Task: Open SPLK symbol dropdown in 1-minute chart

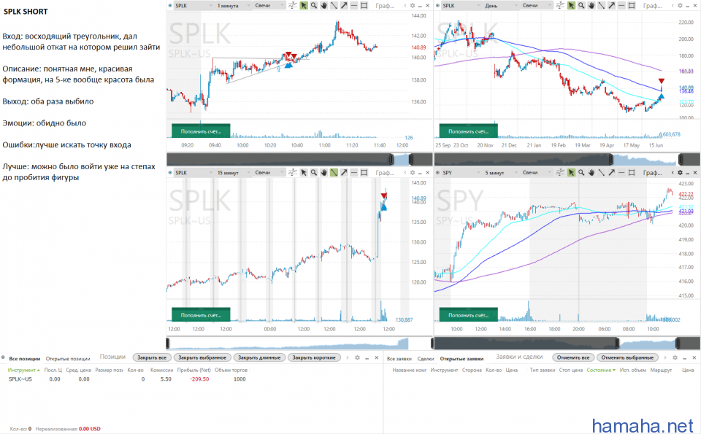Action: click(x=194, y=5)
